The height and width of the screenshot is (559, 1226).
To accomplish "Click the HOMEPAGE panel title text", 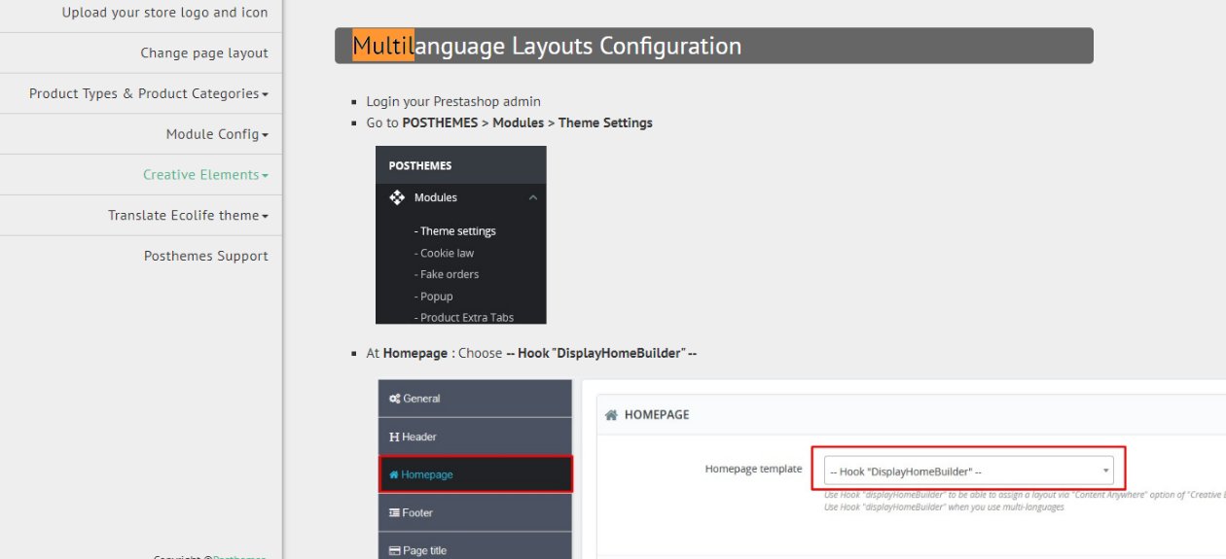I will point(657,414).
